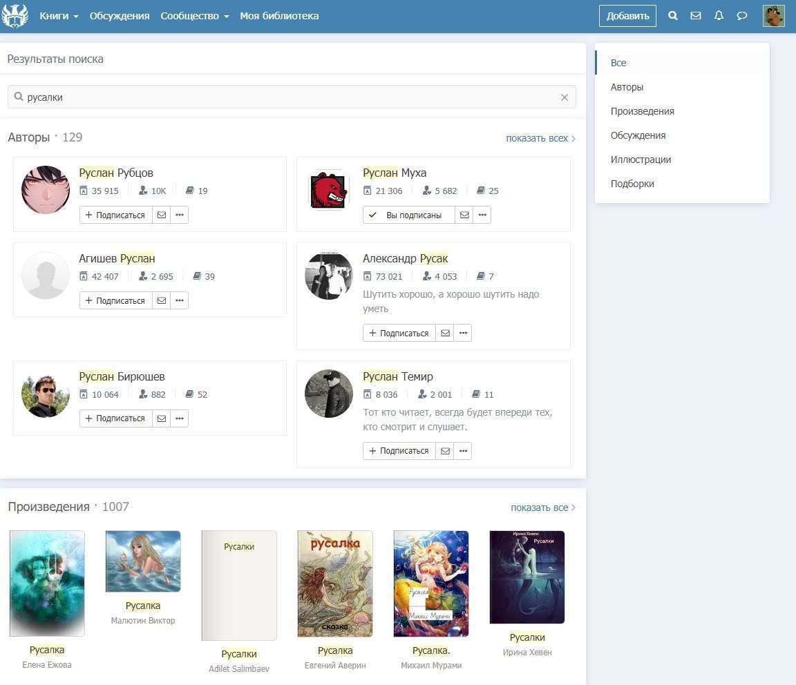
Task: Expand the Сообщество dropdown menu
Action: (x=194, y=16)
